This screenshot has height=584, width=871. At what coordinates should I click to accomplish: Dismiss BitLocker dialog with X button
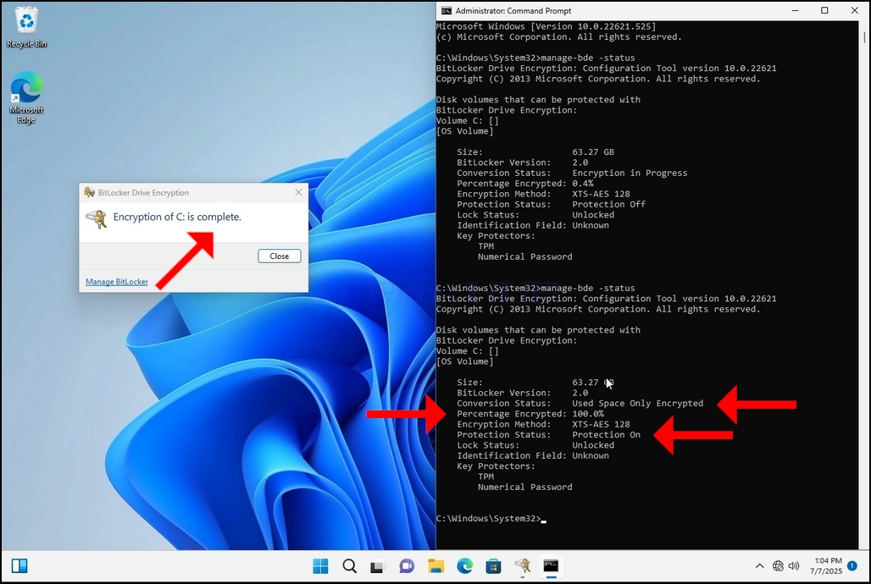coord(298,192)
